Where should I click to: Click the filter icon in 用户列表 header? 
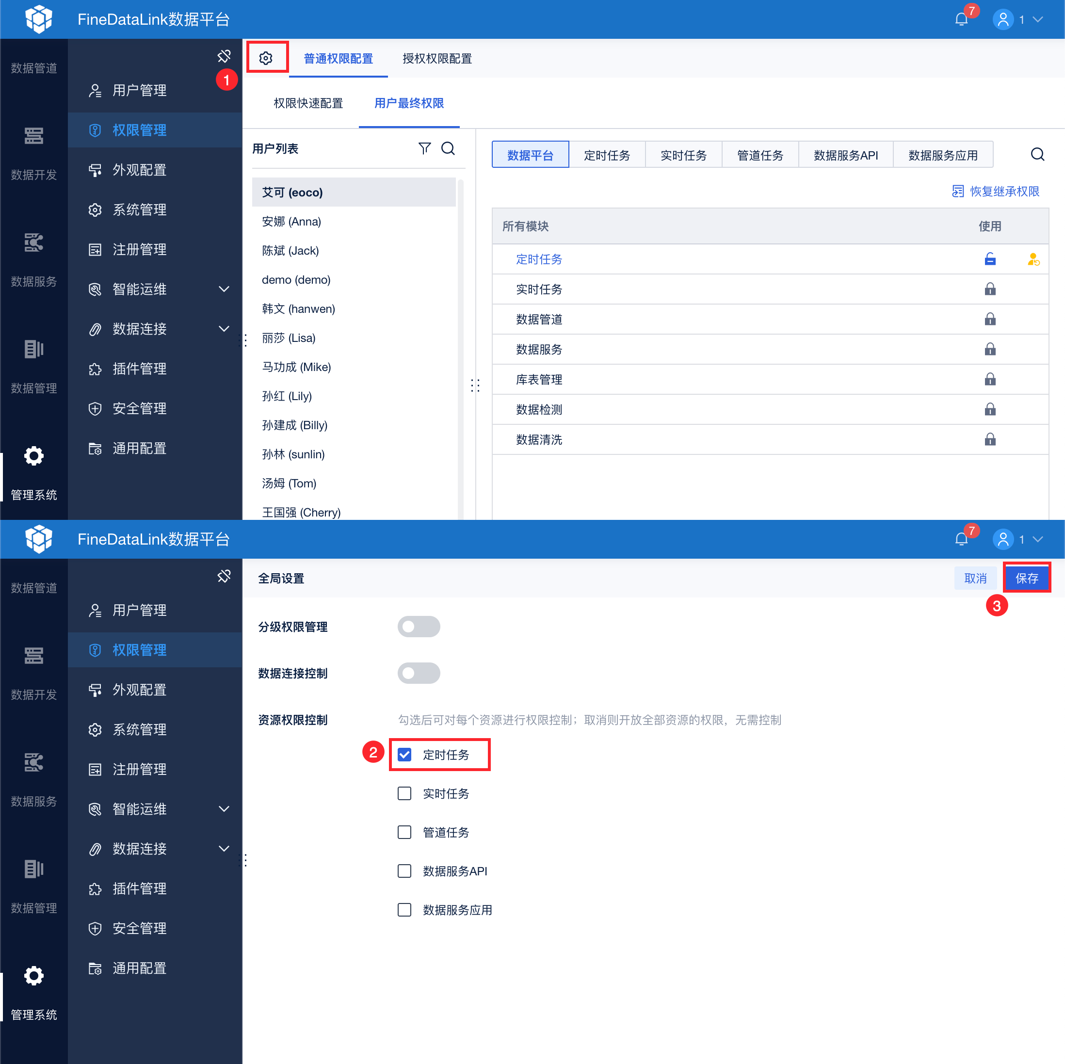424,148
